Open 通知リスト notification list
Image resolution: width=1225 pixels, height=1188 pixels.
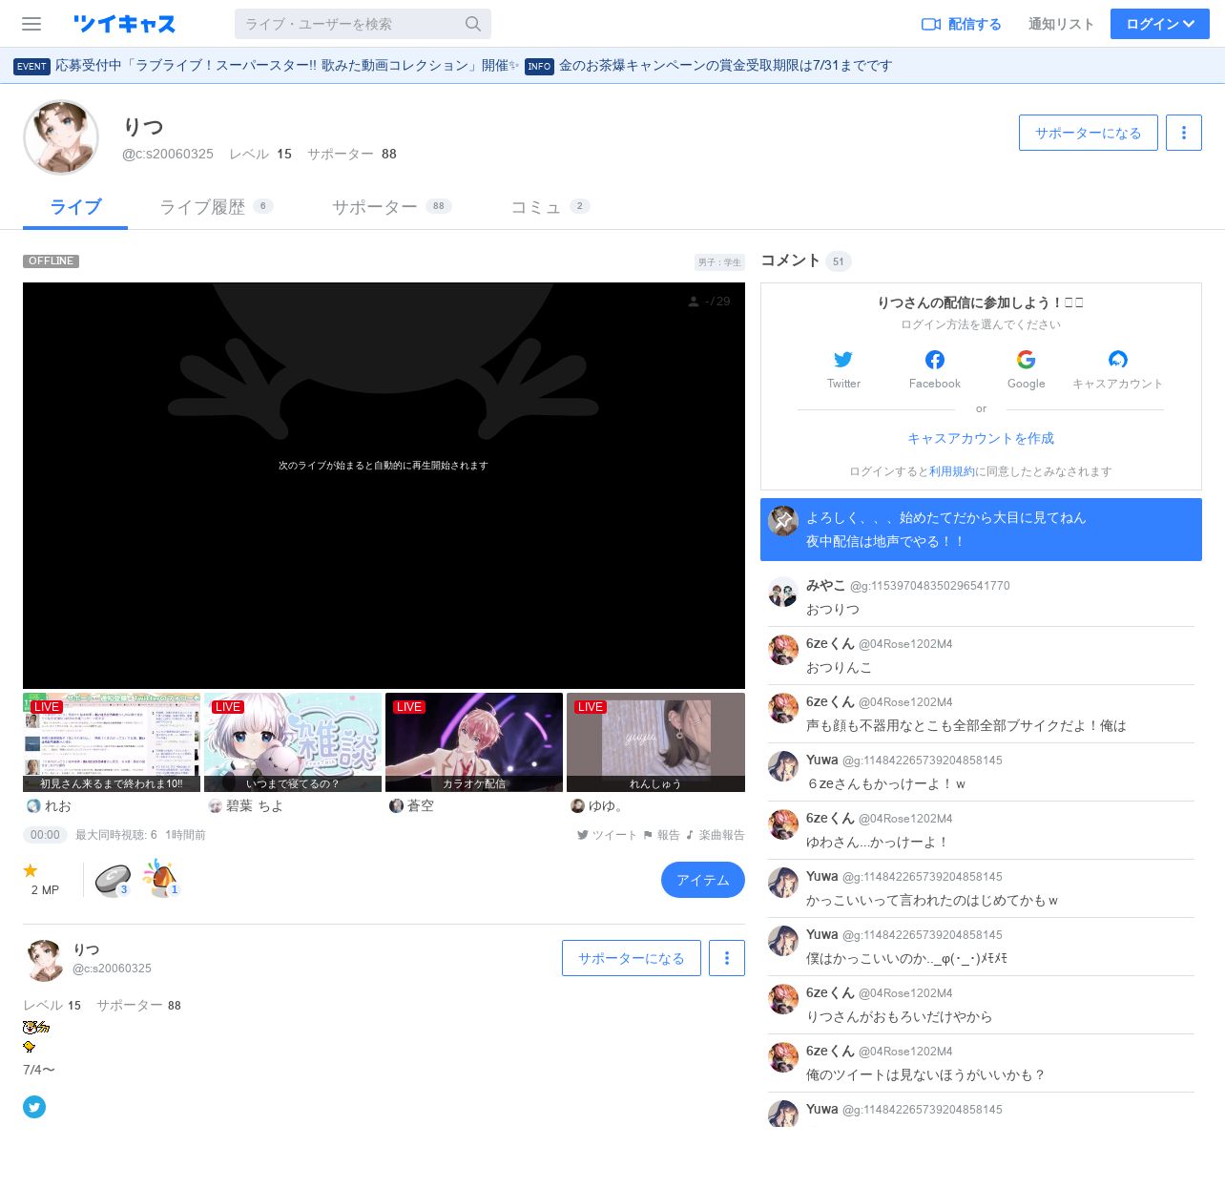pyautogui.click(x=1061, y=24)
